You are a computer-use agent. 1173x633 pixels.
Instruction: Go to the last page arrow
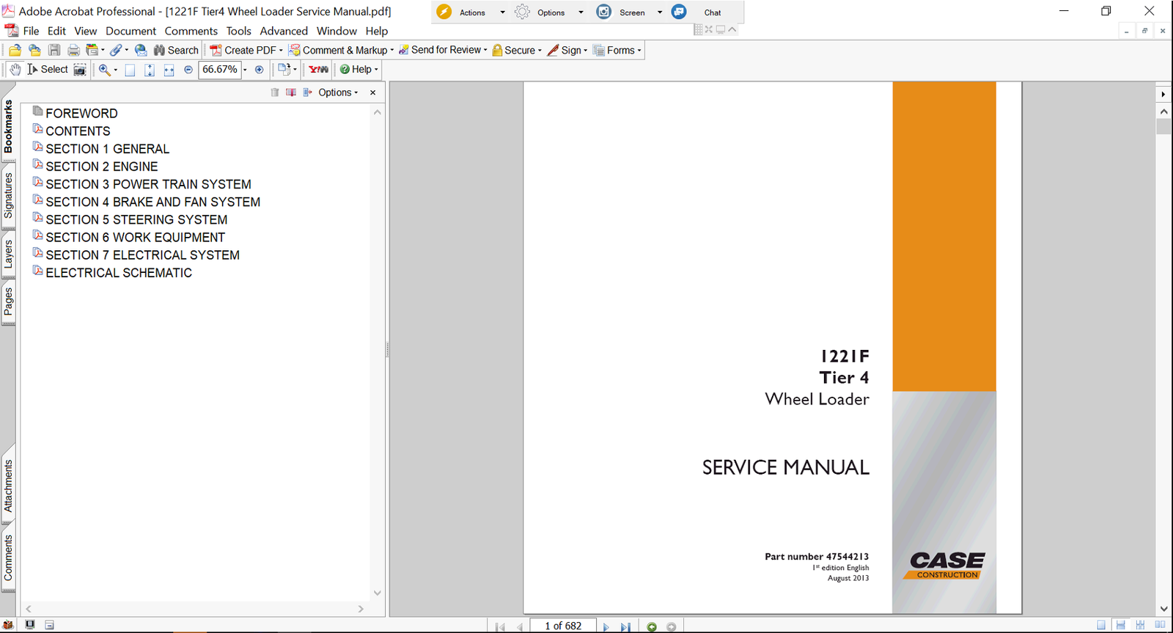pos(625,626)
